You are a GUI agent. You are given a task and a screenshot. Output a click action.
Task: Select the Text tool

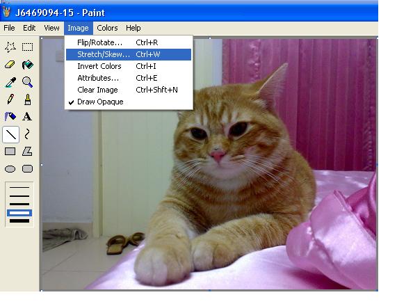point(27,117)
